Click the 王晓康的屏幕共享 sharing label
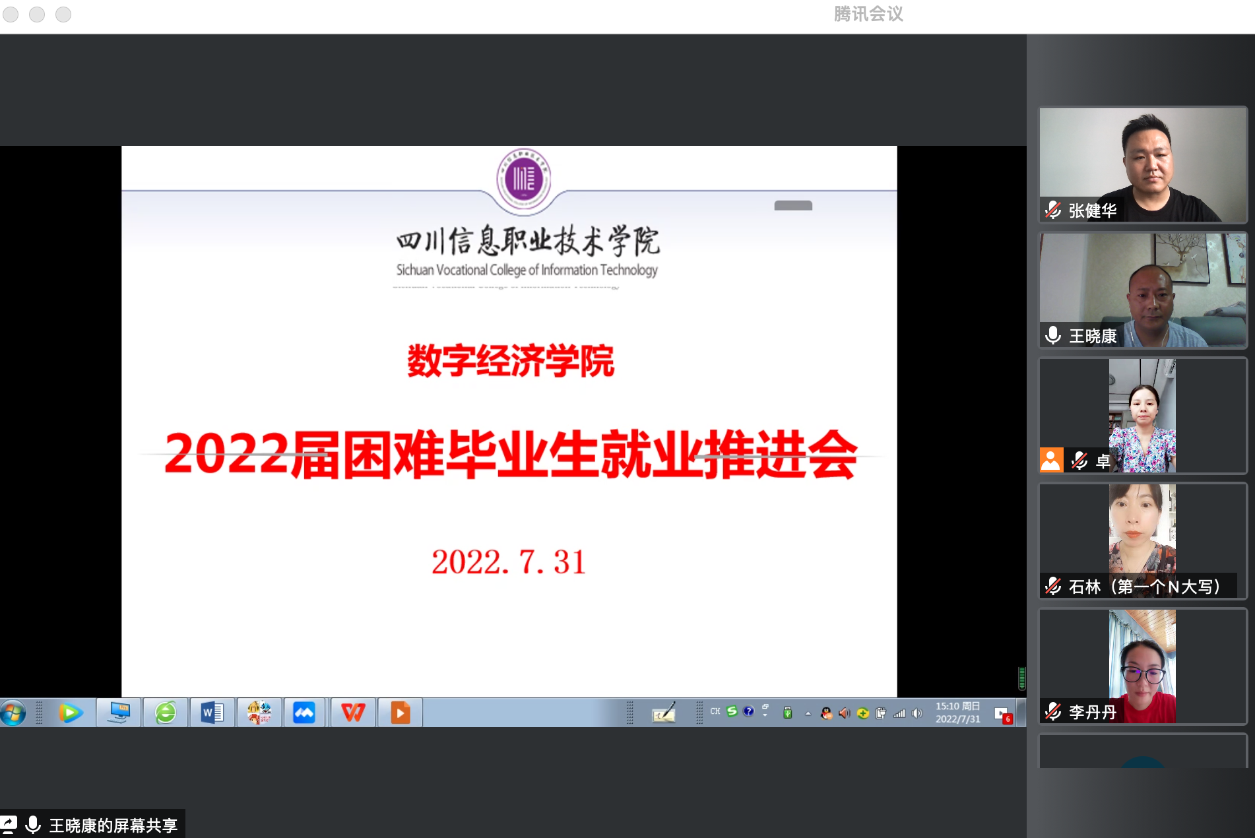Image resolution: width=1255 pixels, height=838 pixels. click(x=113, y=825)
